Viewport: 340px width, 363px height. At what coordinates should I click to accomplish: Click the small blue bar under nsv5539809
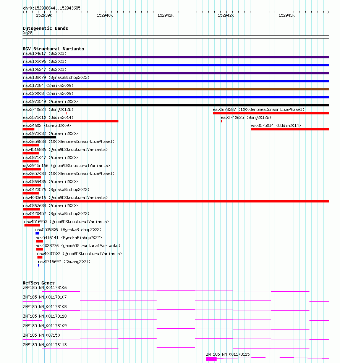pos(37,233)
